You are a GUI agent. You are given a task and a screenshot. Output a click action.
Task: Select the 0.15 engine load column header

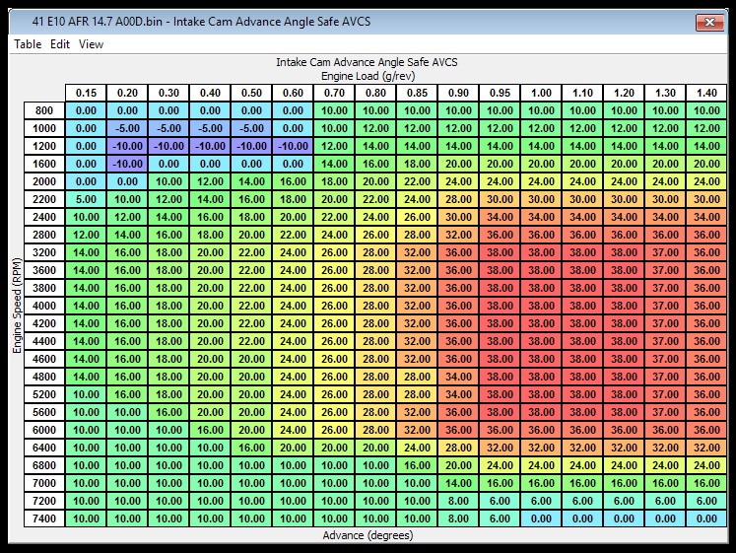(86, 93)
